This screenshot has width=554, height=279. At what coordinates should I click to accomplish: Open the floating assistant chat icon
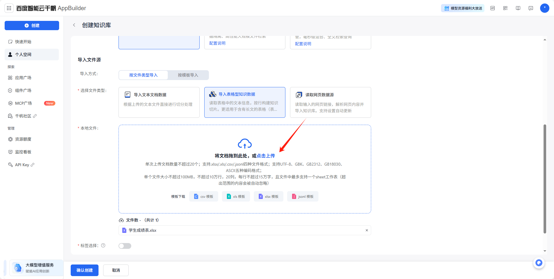click(x=539, y=263)
